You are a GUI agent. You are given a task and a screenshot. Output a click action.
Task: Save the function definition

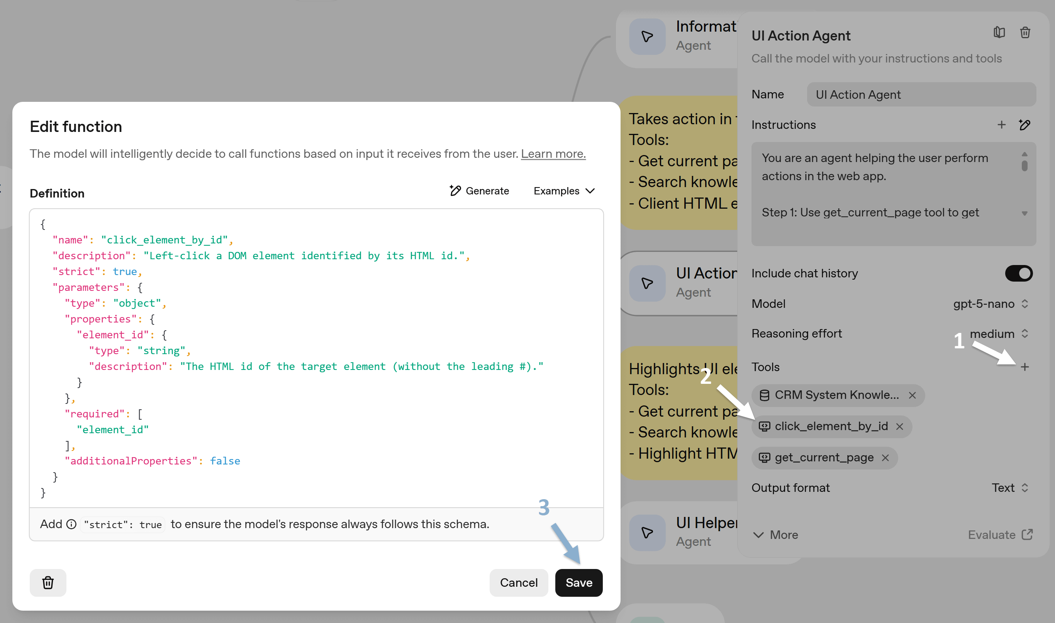578,583
